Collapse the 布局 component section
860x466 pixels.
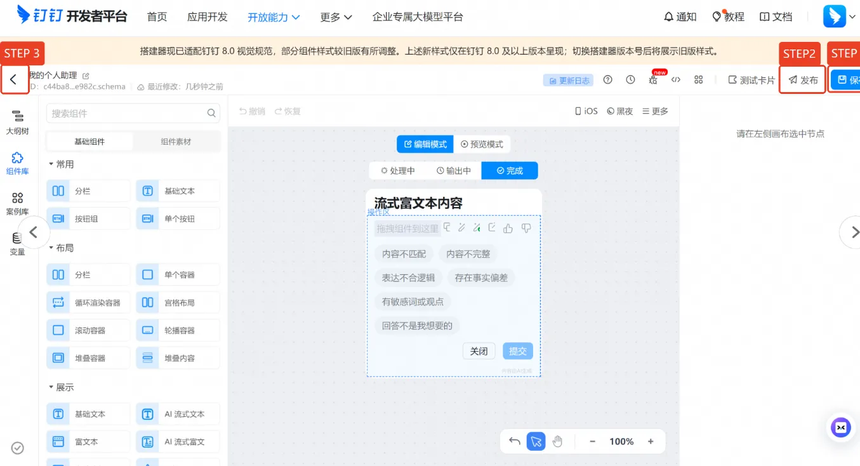62,248
